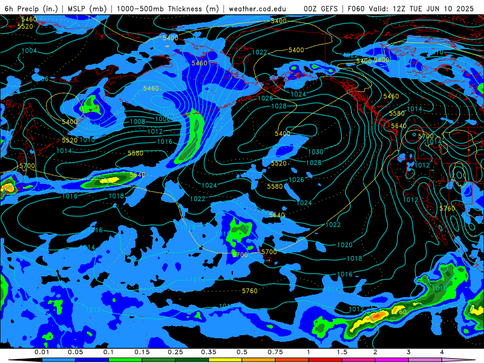Viewport: 484px width, 363px height.
Task: Pick the bright green 0.1 inch legend swatch
Action: 125,360
